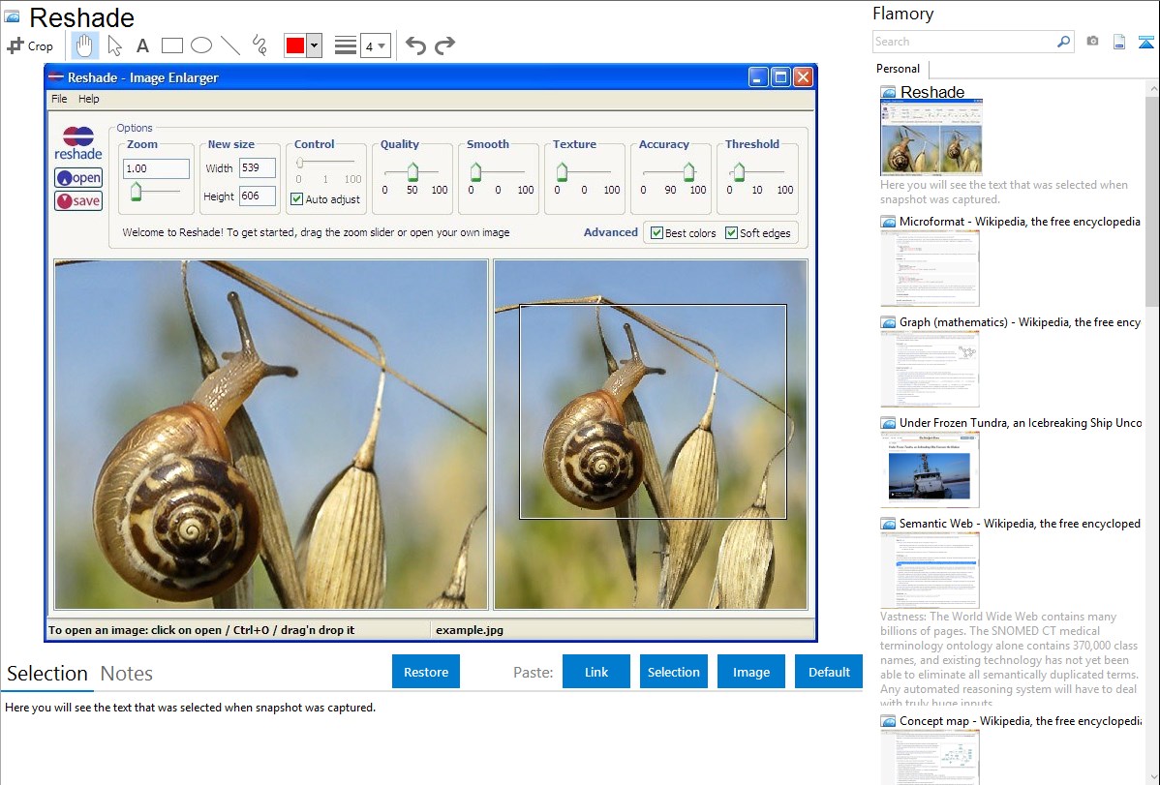The height and width of the screenshot is (785, 1160).
Task: Click the document page icon in Flamory
Action: coord(1119,42)
